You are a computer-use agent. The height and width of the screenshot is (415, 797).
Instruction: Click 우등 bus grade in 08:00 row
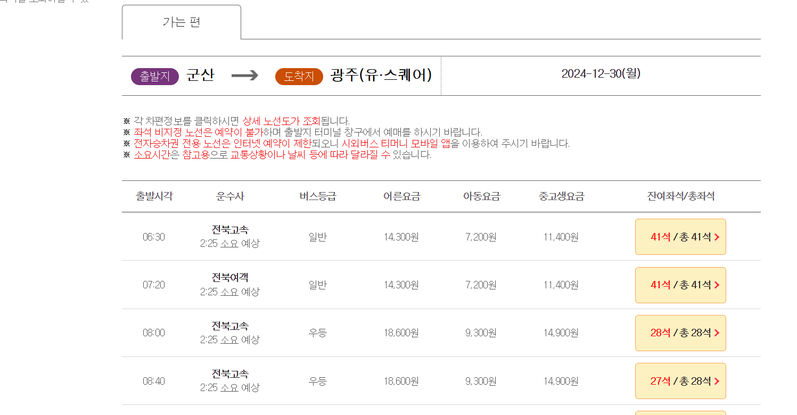coord(318,333)
